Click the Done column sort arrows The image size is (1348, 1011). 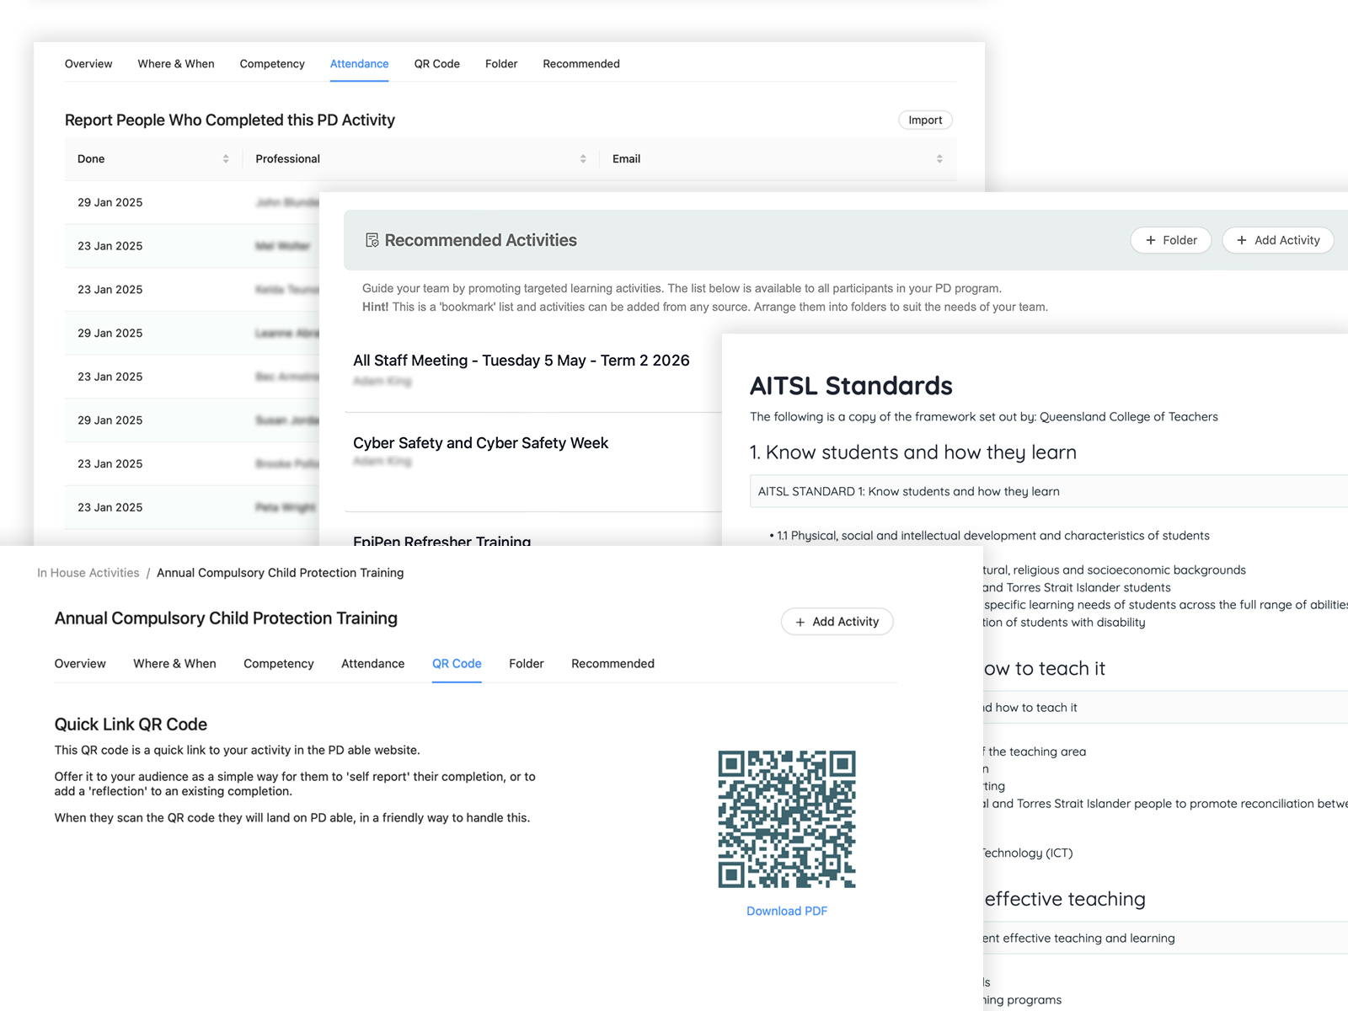click(x=226, y=159)
